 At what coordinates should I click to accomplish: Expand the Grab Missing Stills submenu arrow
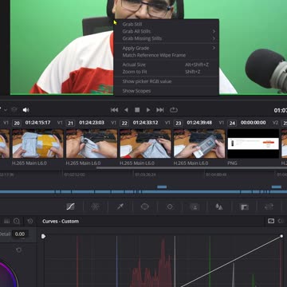[x=214, y=38]
